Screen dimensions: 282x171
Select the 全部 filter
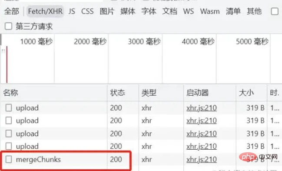tap(12, 11)
